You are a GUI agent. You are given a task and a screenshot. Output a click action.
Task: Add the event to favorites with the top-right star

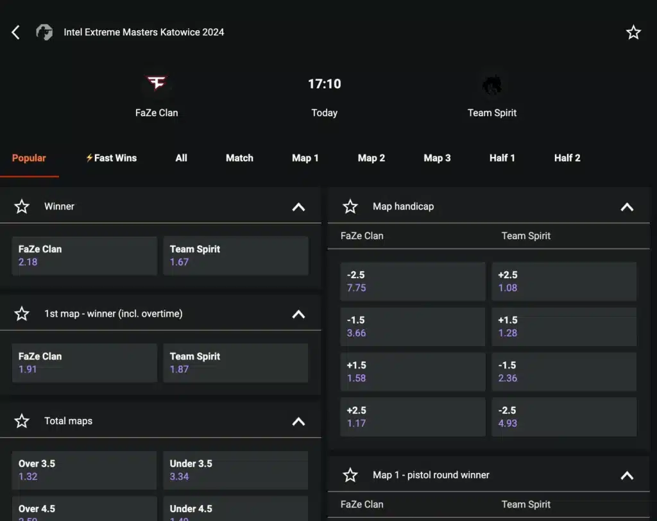[633, 33]
